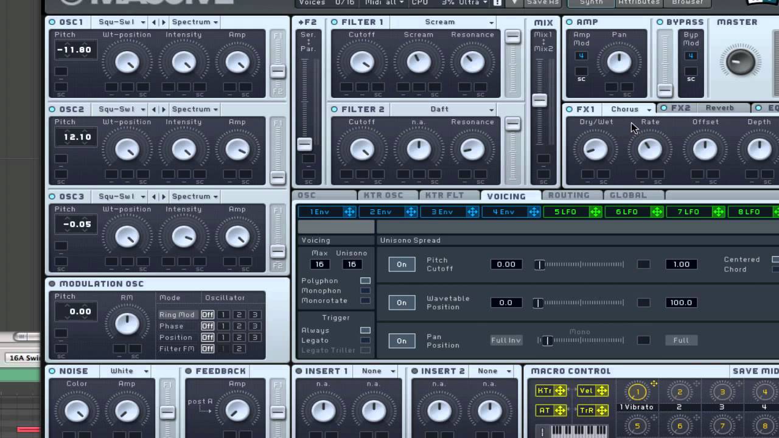Click the 5 LFO green drag handle icon

595,212
